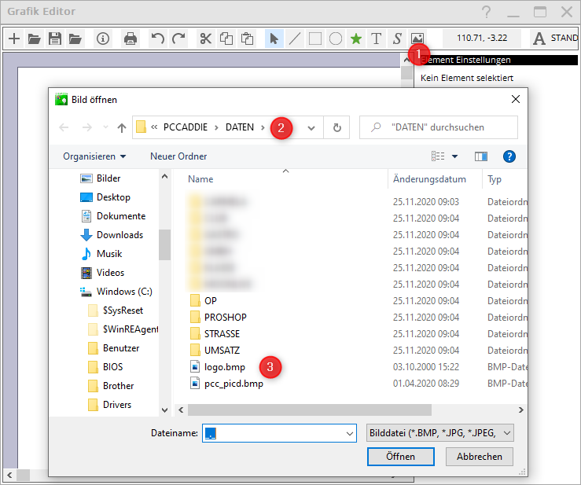Screen dimensions: 581x485
Task: Click the printer icon in editor toolbar
Action: (x=131, y=39)
